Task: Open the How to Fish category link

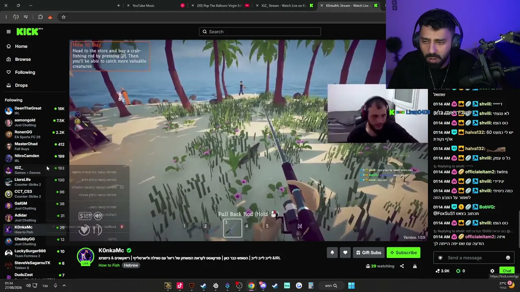Action: point(109,265)
